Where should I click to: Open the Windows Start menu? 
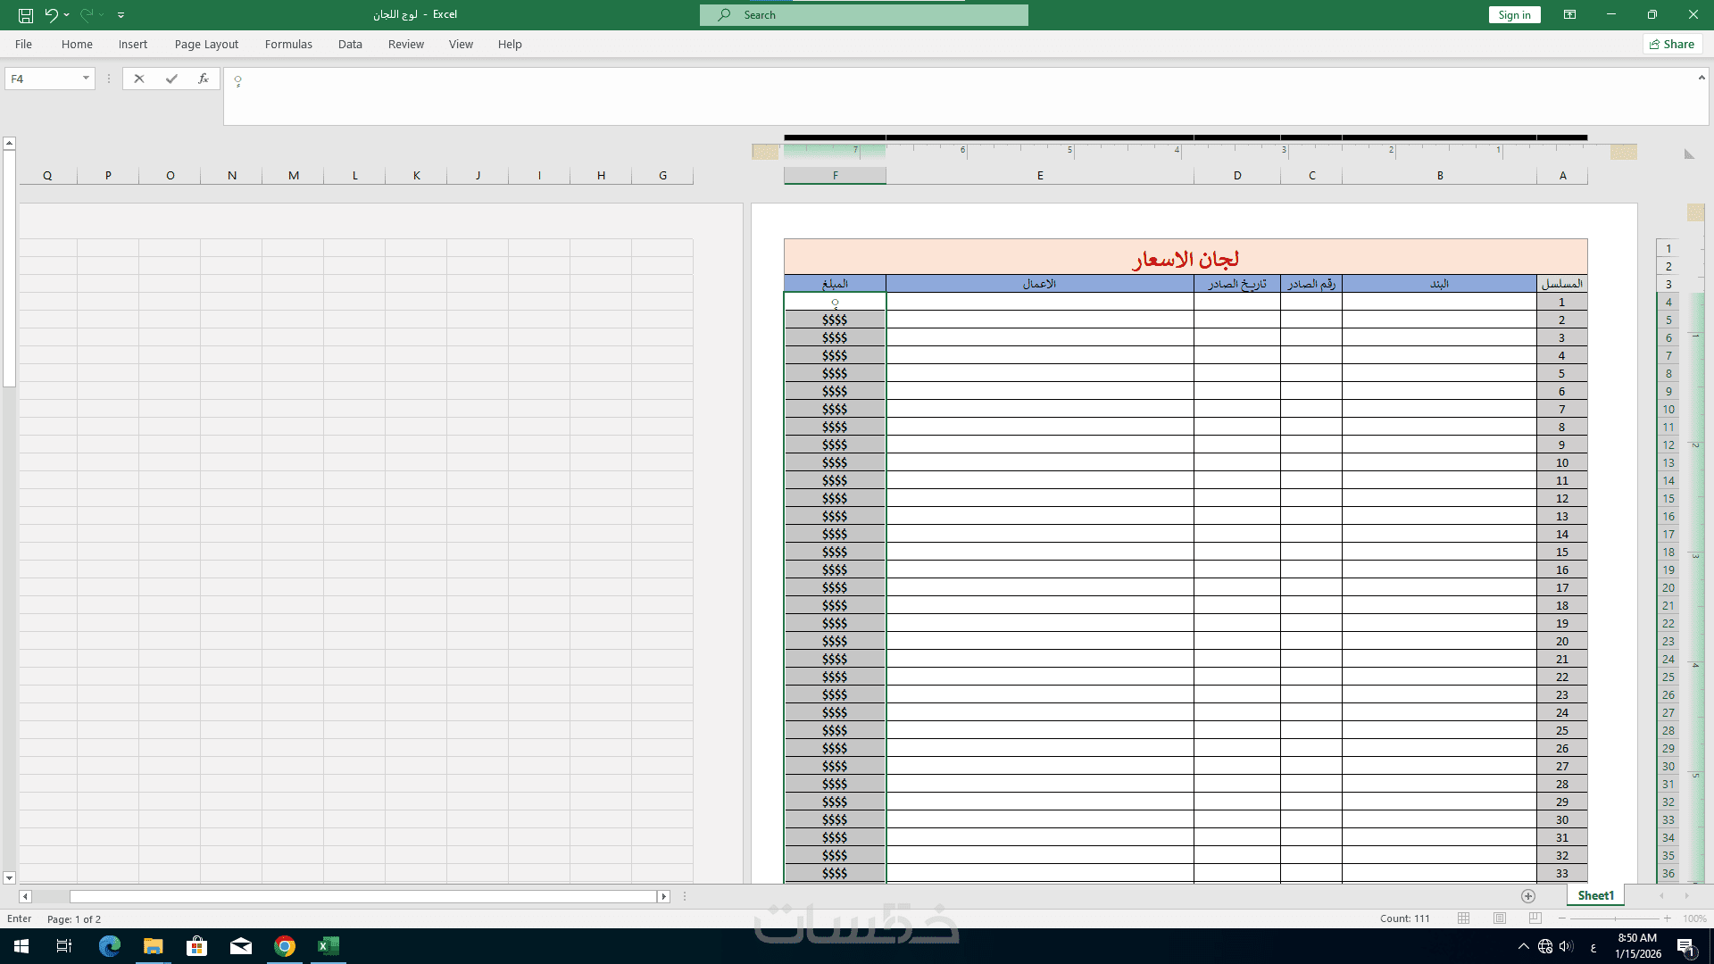(21, 946)
